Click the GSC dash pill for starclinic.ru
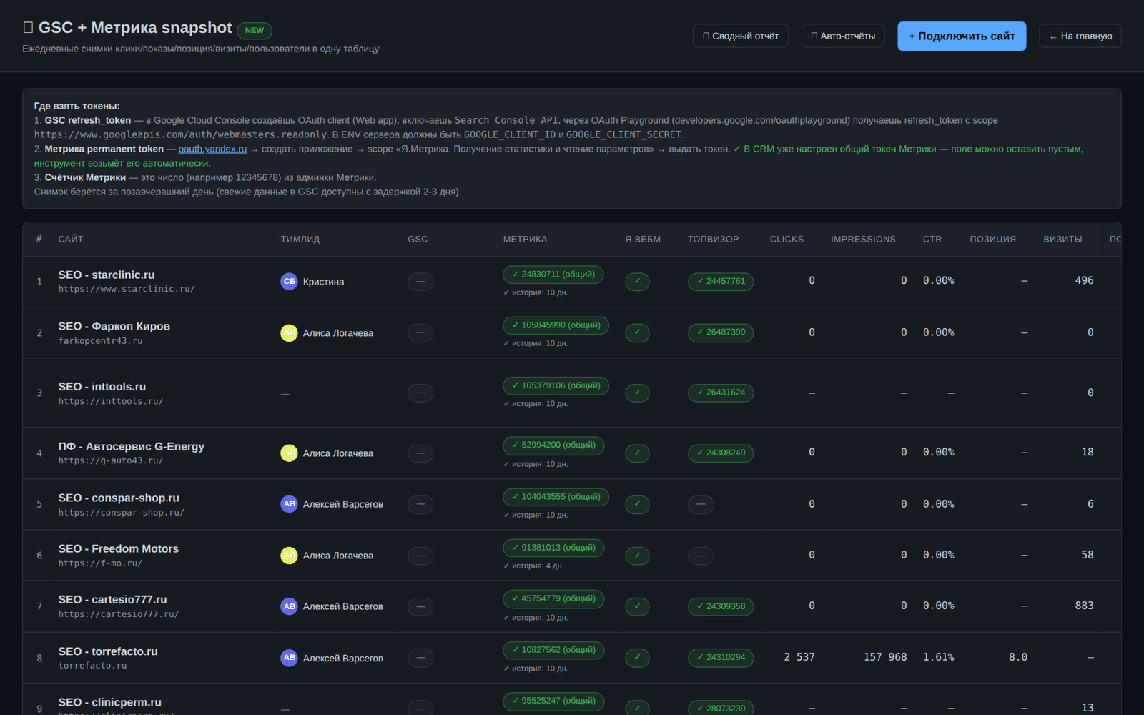The image size is (1144, 715). click(x=420, y=282)
